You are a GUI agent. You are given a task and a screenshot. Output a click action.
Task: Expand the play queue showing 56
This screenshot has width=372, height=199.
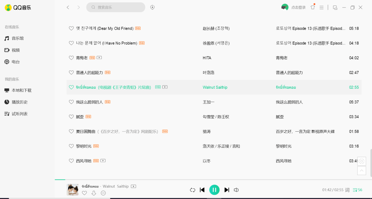(x=357, y=190)
